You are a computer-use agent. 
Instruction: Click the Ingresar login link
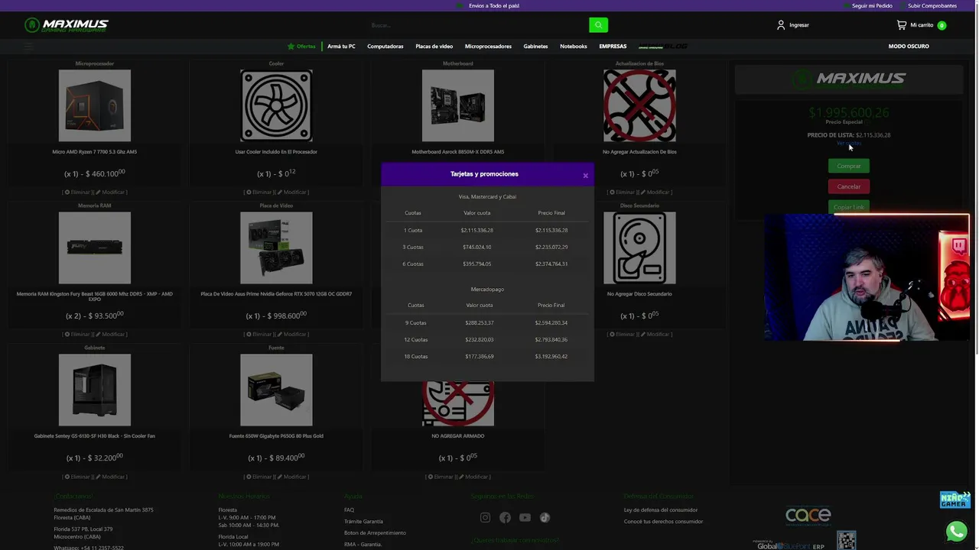pos(799,25)
